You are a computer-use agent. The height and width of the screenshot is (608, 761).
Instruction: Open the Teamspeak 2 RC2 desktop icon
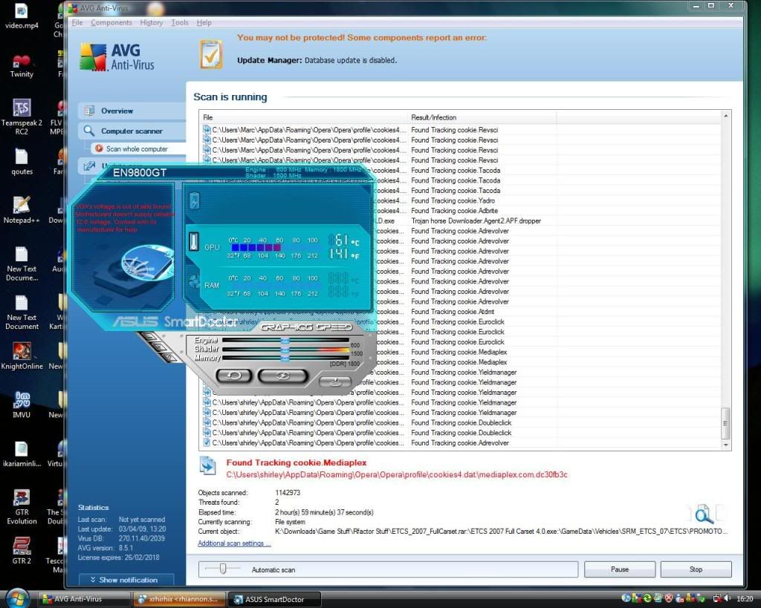(x=22, y=117)
